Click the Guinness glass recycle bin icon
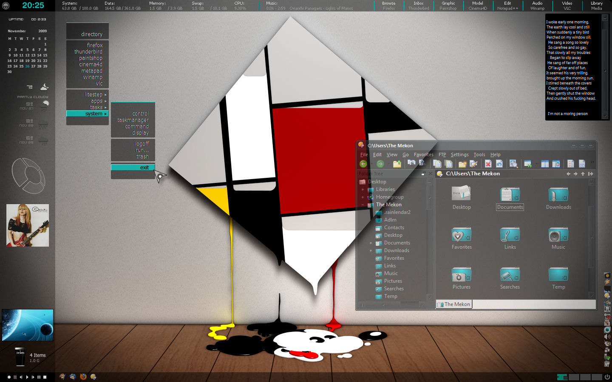 pyautogui.click(x=20, y=357)
